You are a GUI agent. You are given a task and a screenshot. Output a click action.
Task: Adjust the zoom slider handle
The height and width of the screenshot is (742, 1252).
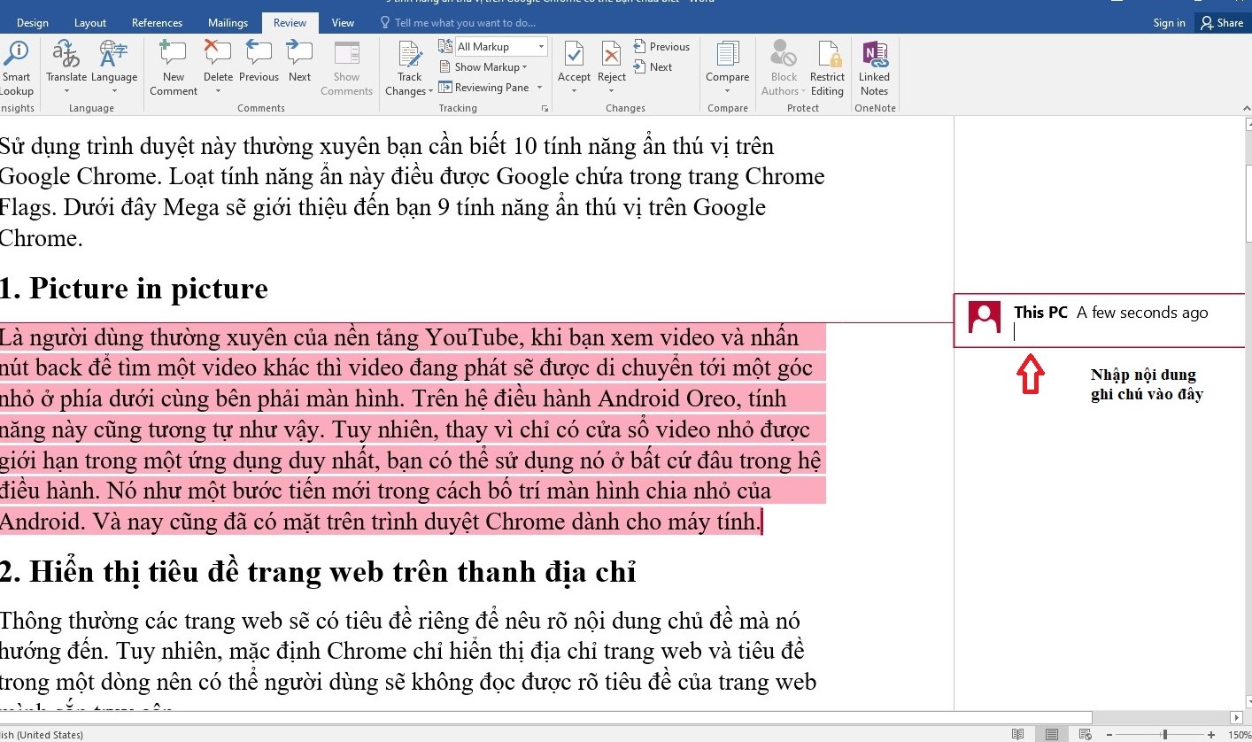tap(1165, 735)
